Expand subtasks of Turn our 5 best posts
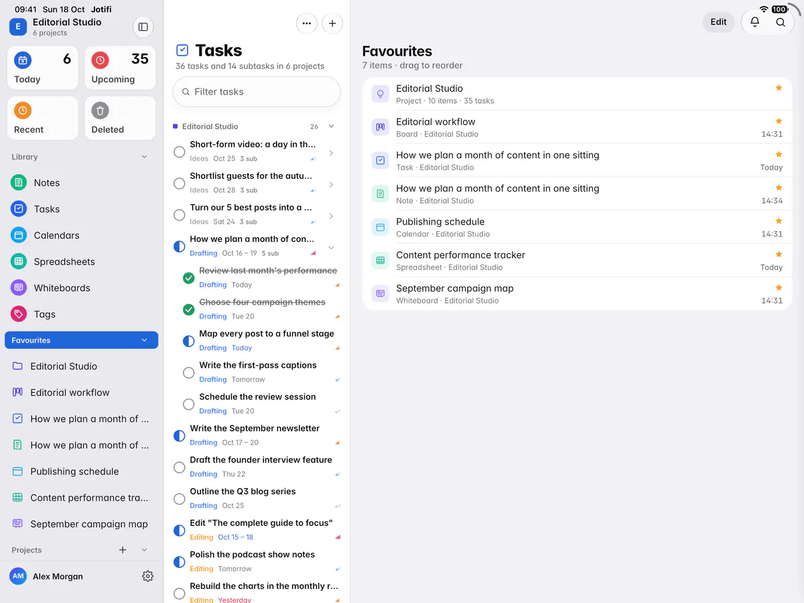 [x=331, y=216]
